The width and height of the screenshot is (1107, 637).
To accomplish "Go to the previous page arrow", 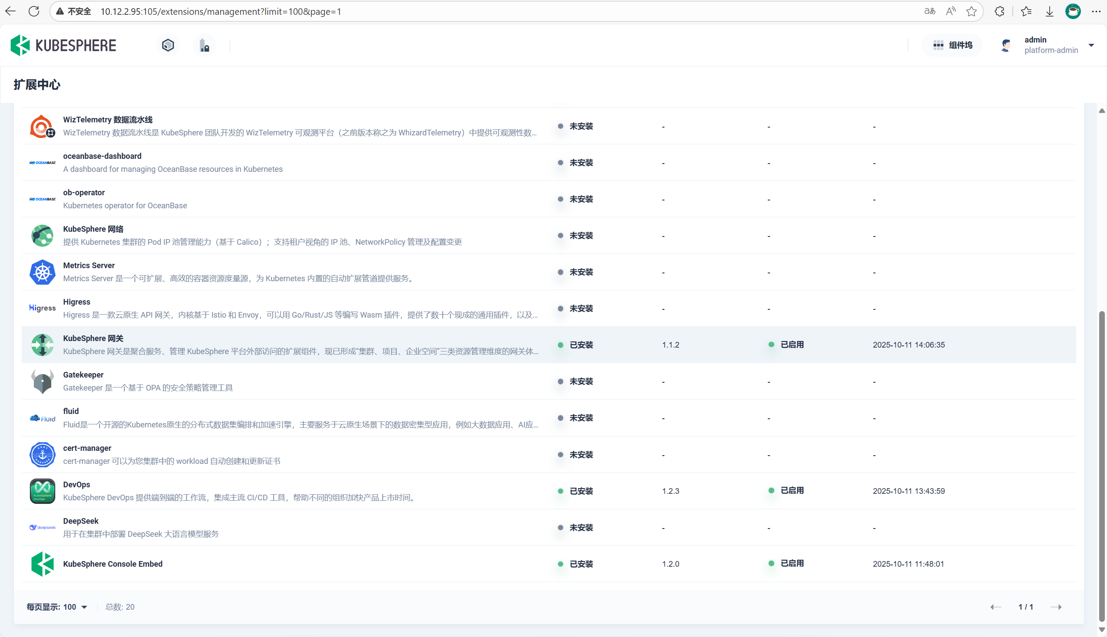I will [995, 607].
